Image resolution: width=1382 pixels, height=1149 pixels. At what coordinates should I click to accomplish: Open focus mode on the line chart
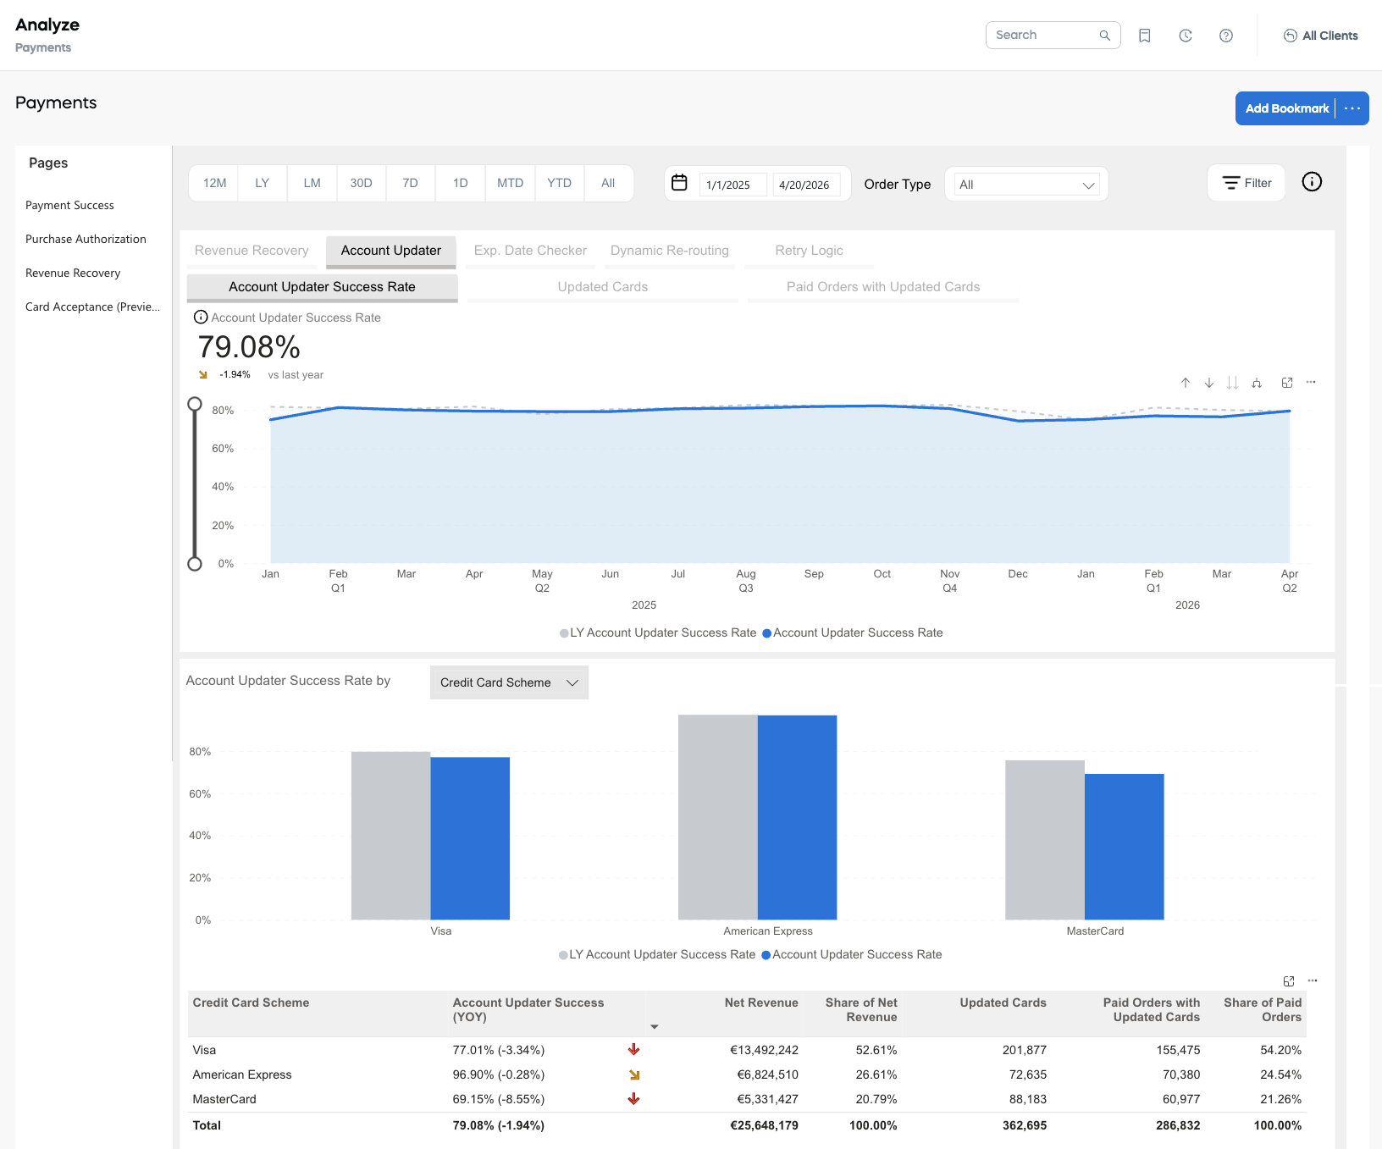(1287, 383)
